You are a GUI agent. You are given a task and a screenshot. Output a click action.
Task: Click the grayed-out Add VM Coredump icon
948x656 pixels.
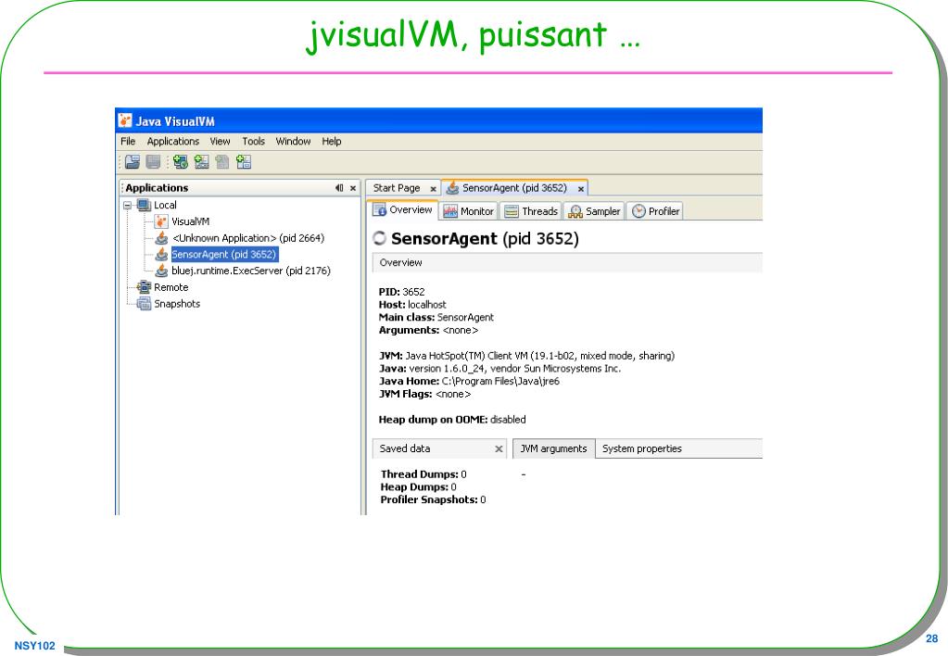[x=222, y=161]
